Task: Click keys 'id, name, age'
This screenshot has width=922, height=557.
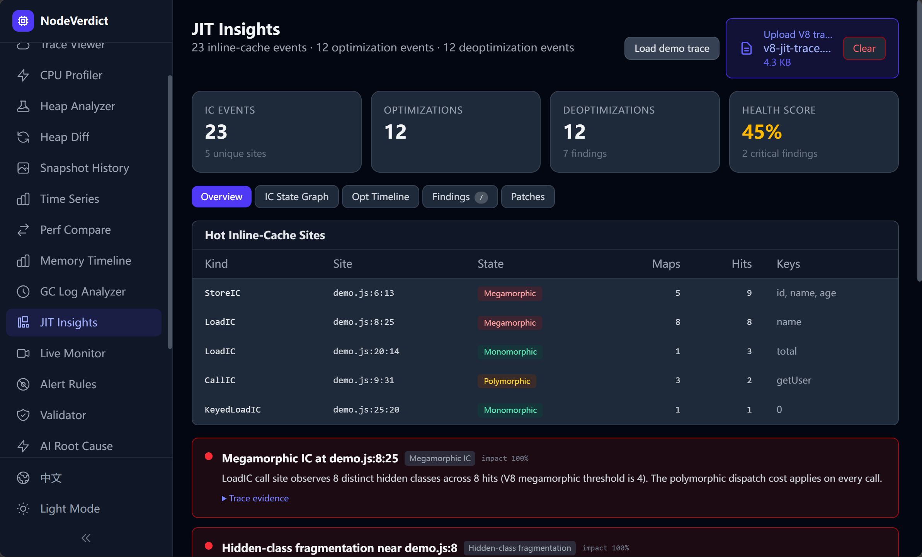Action: [x=806, y=293]
